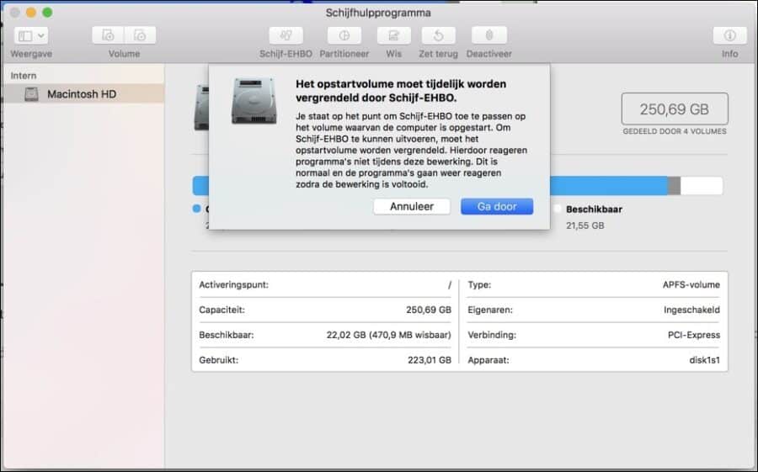The image size is (758, 472).
Task: Click the yellow minimize window button
Action: pos(31,13)
